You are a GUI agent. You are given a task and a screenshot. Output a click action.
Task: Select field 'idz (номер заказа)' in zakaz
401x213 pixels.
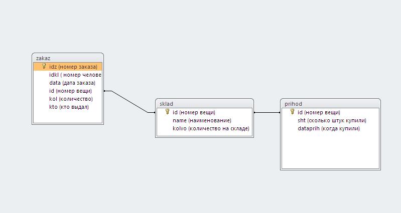(68, 67)
